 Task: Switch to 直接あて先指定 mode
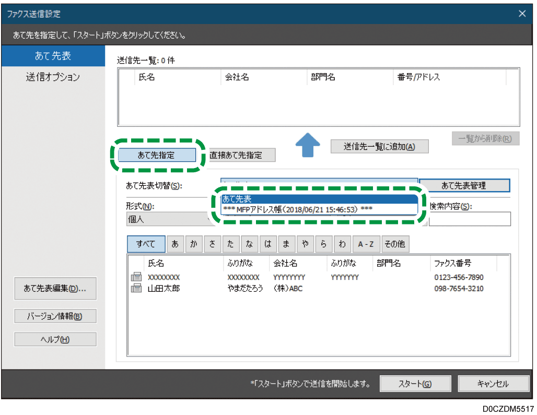242,155
